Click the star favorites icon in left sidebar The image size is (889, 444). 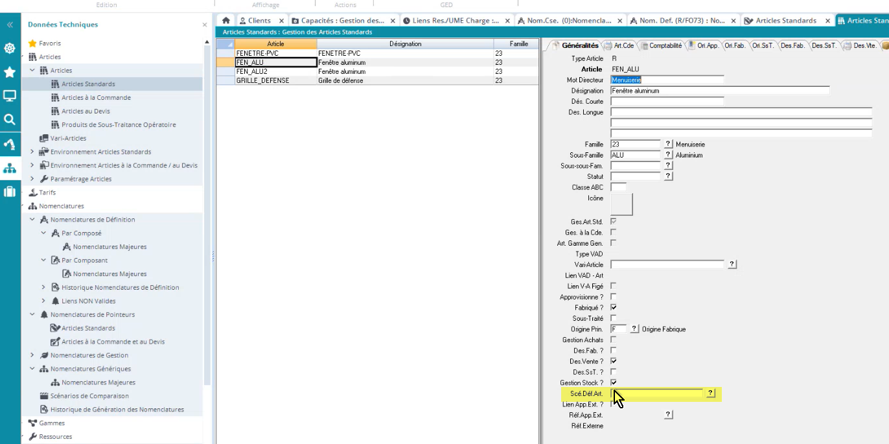(x=10, y=72)
